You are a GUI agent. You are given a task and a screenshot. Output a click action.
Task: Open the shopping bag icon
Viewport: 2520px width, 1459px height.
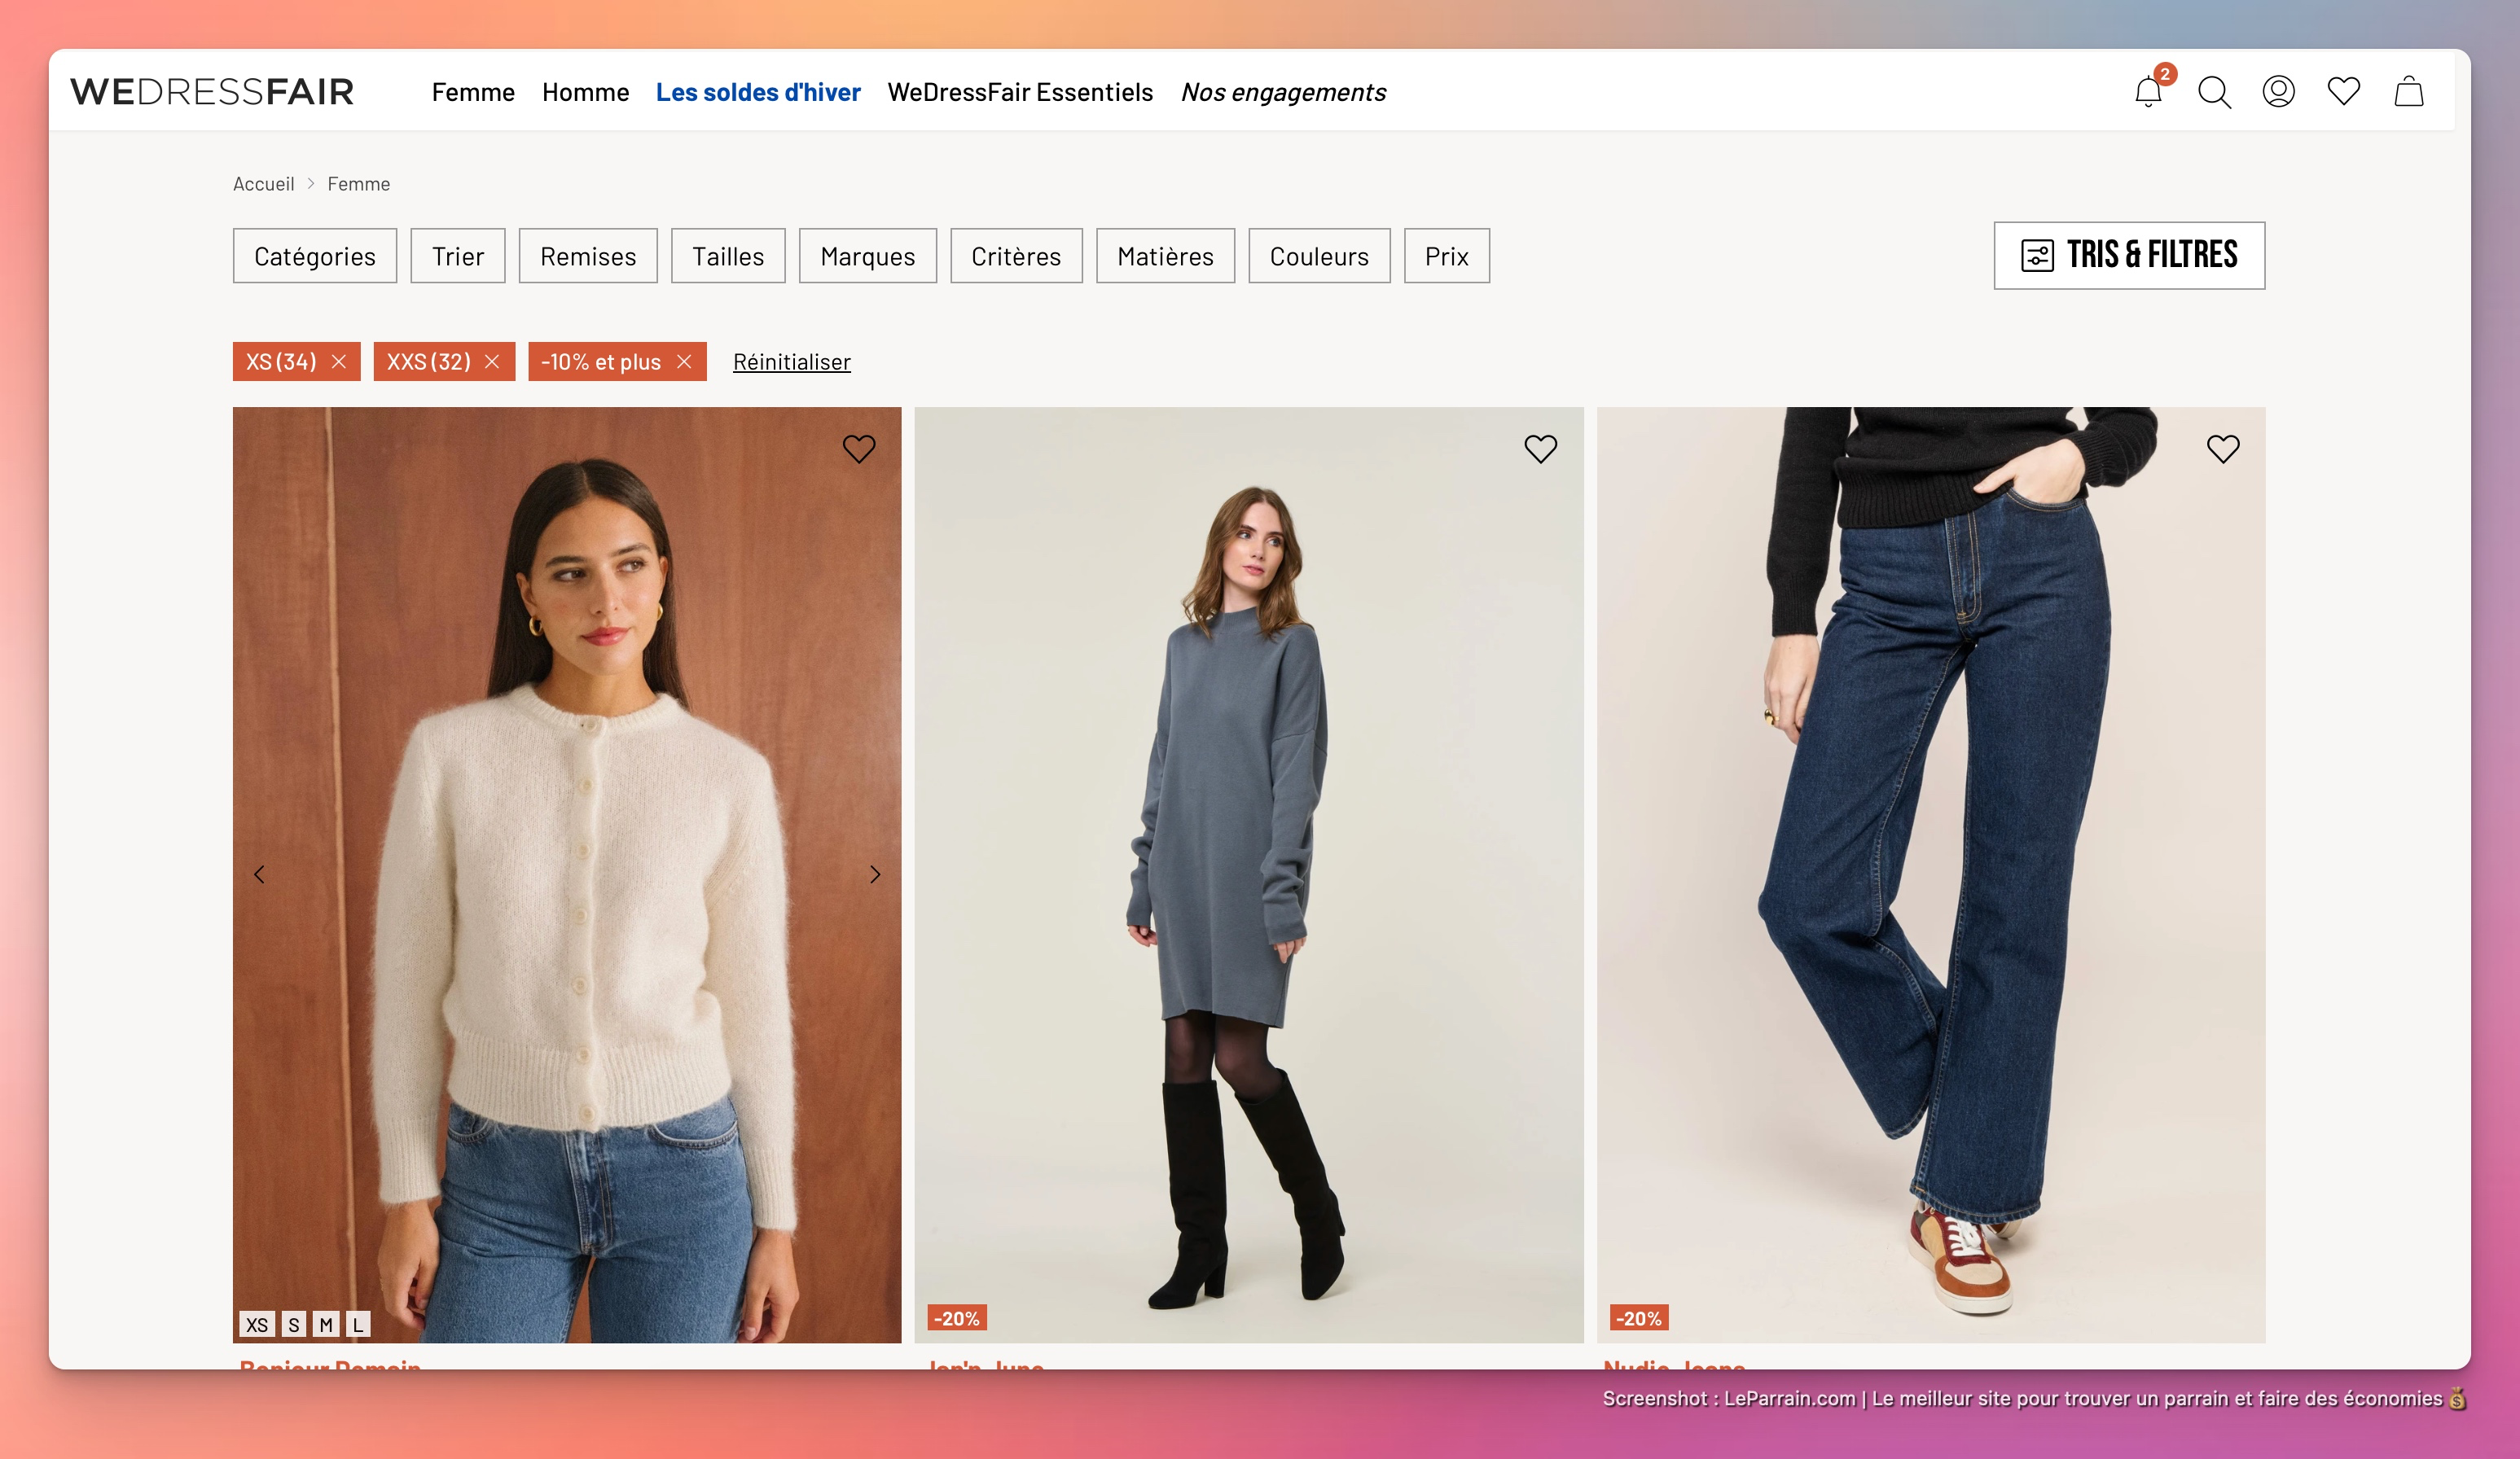(x=2408, y=92)
